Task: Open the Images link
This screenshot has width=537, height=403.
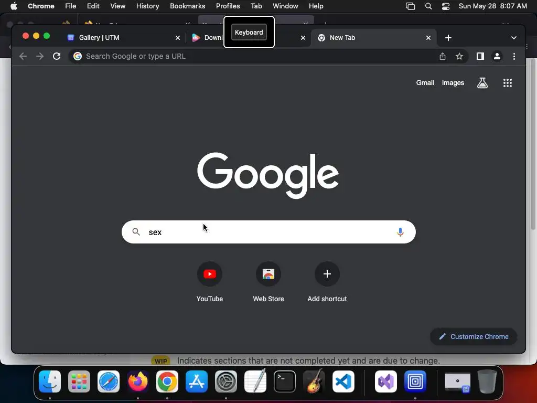Action: (453, 82)
